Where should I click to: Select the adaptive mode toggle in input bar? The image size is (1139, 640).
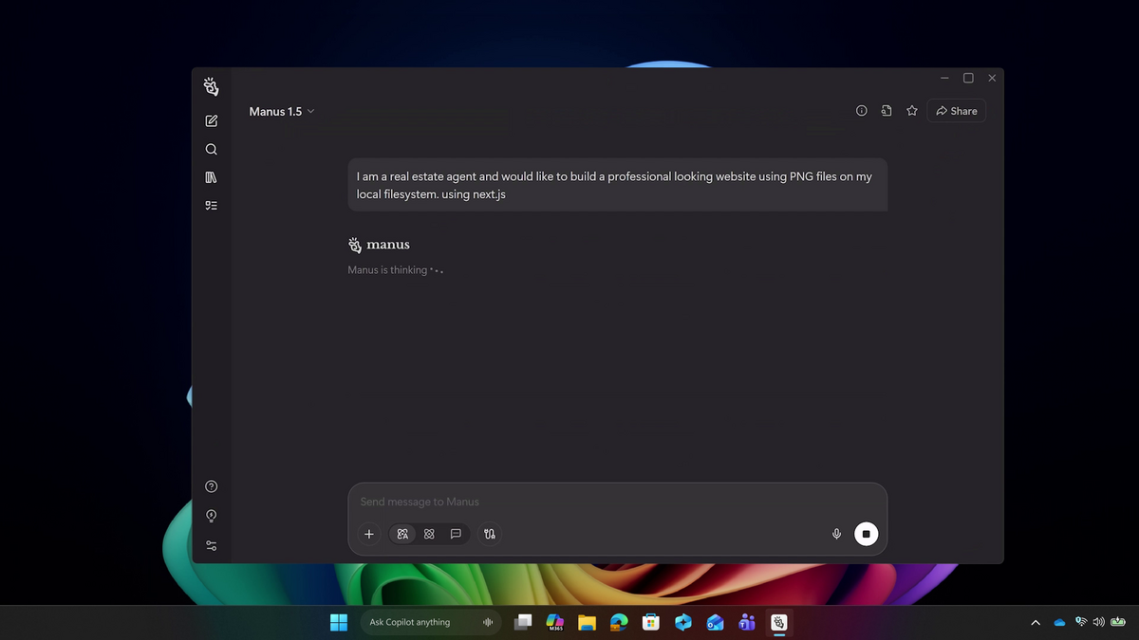point(402,534)
